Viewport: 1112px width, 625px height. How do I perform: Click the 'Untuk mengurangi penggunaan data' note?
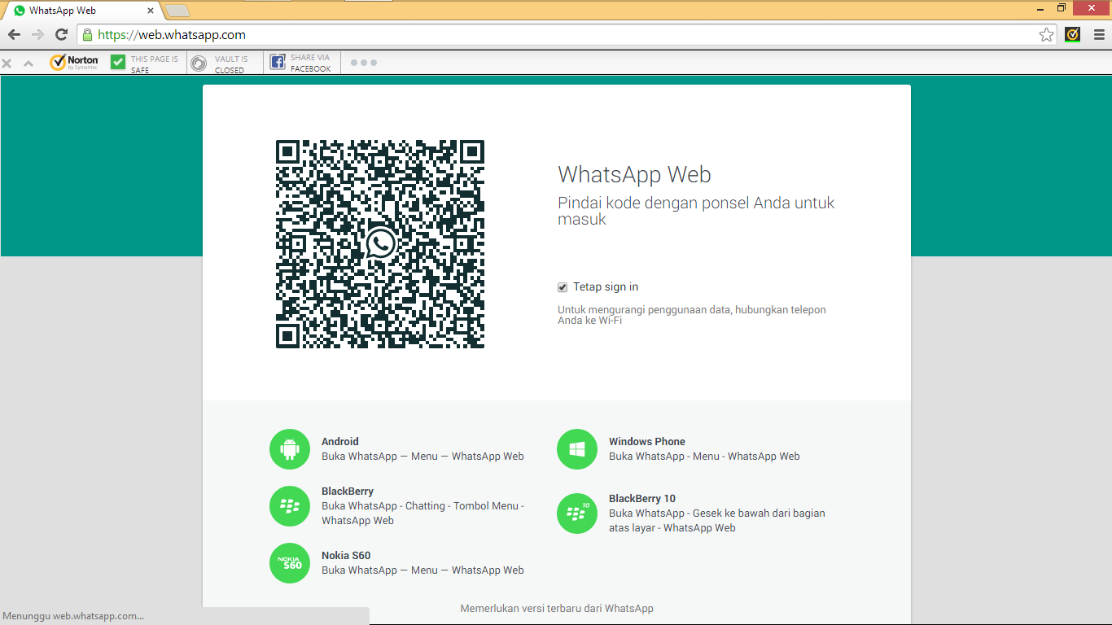(692, 315)
